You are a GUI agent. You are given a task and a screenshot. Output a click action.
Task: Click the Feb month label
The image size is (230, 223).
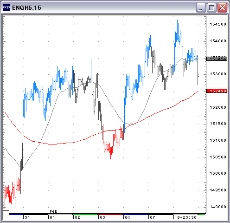pyautogui.click(x=53, y=211)
